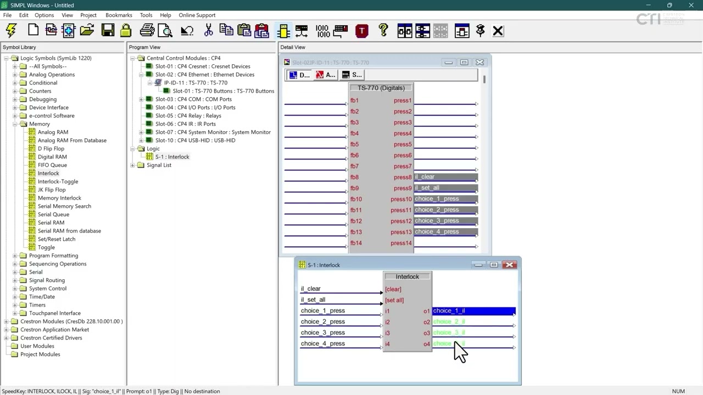Click the Interlock symbol title header
The width and height of the screenshot is (703, 395).
[408, 276]
